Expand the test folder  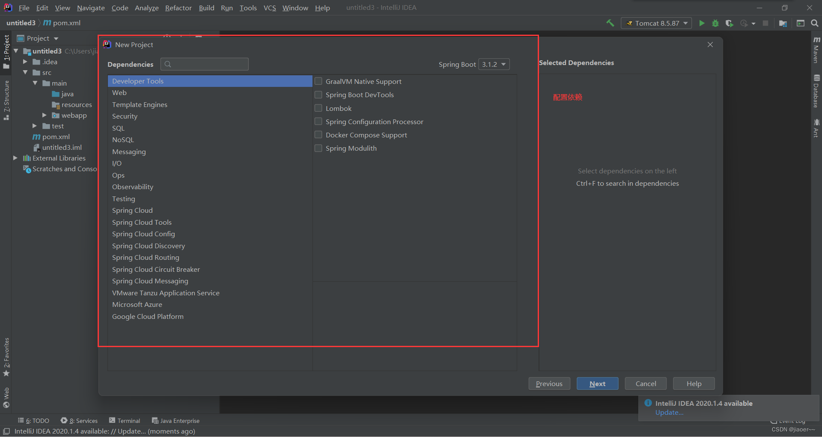coord(35,126)
